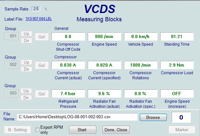The height and width of the screenshot is (136, 200).
Task: Enable the Export RPM only checkbox
Action: point(37,130)
